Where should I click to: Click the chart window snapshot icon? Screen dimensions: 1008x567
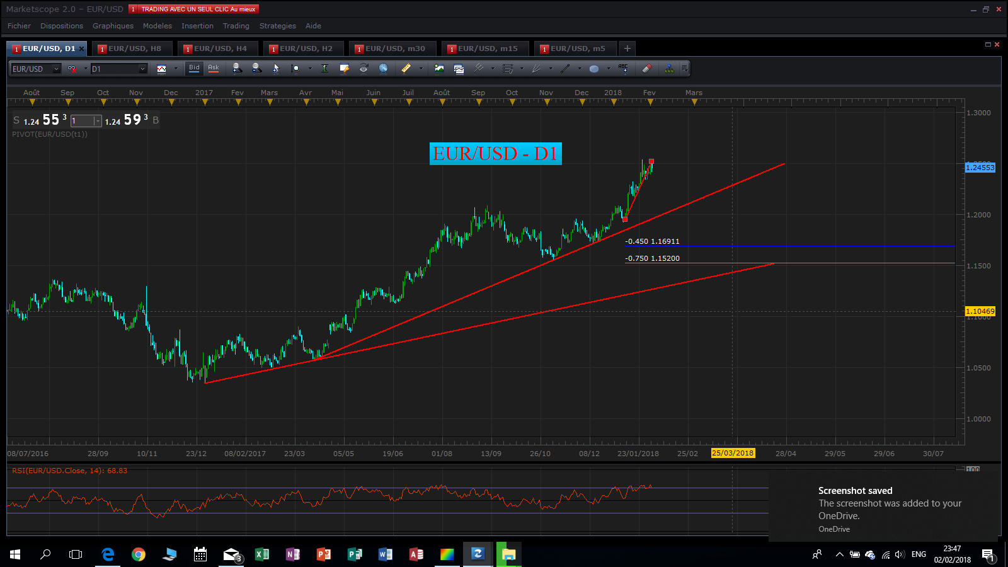[459, 69]
